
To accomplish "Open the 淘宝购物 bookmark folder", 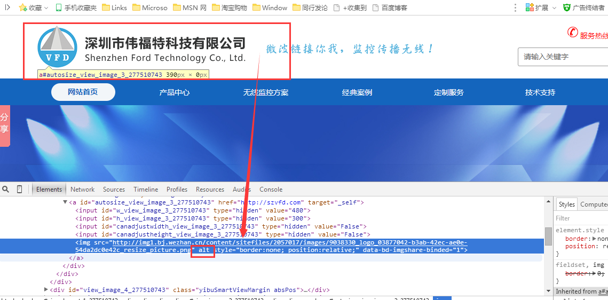I will pos(229,7).
